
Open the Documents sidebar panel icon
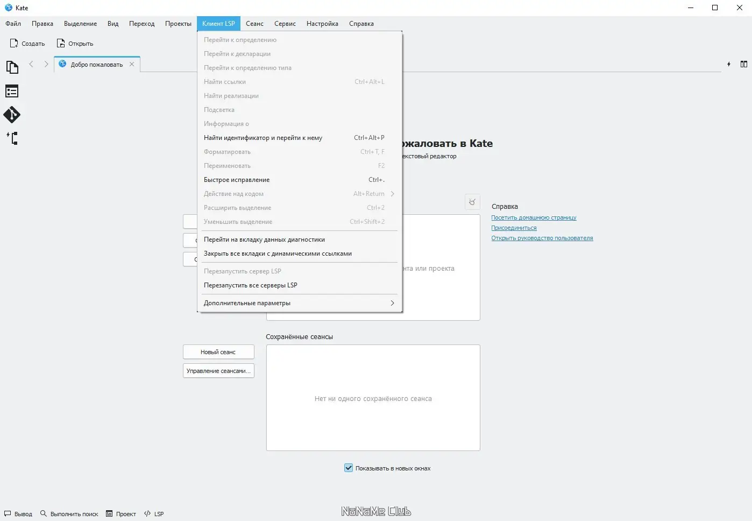tap(12, 67)
